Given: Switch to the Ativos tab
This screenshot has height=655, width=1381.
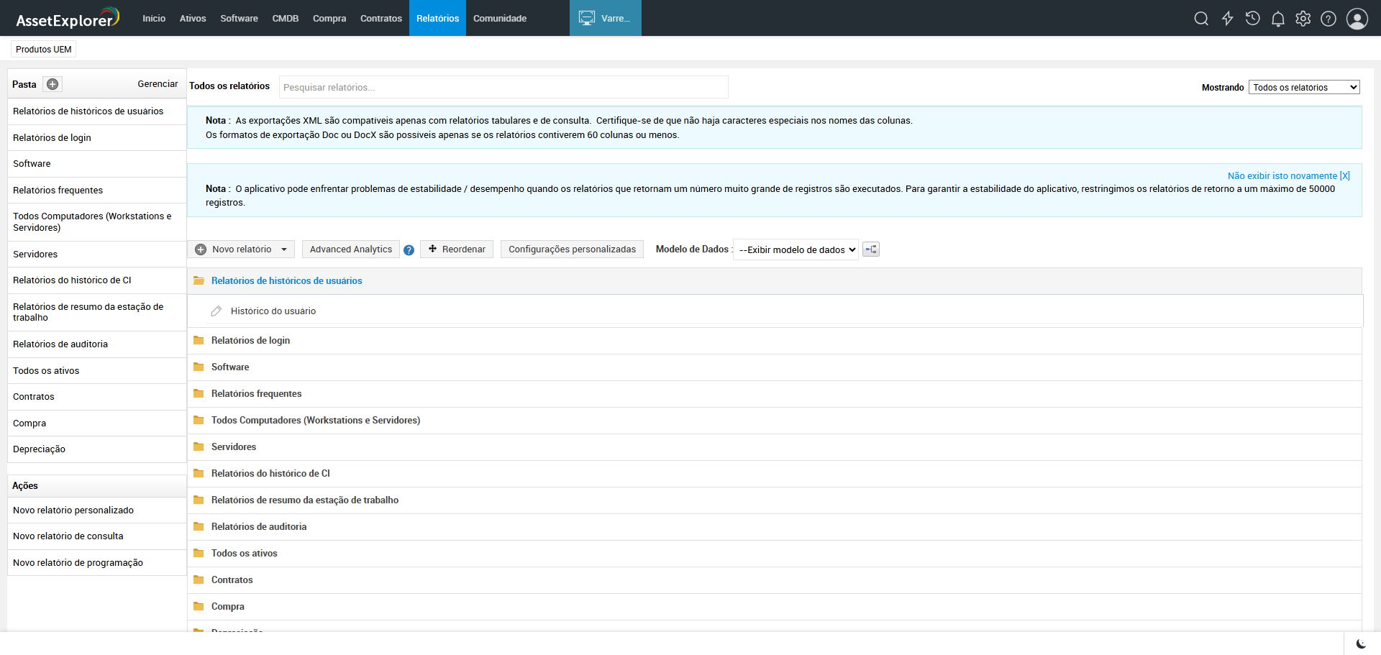Looking at the screenshot, I should tap(193, 19).
